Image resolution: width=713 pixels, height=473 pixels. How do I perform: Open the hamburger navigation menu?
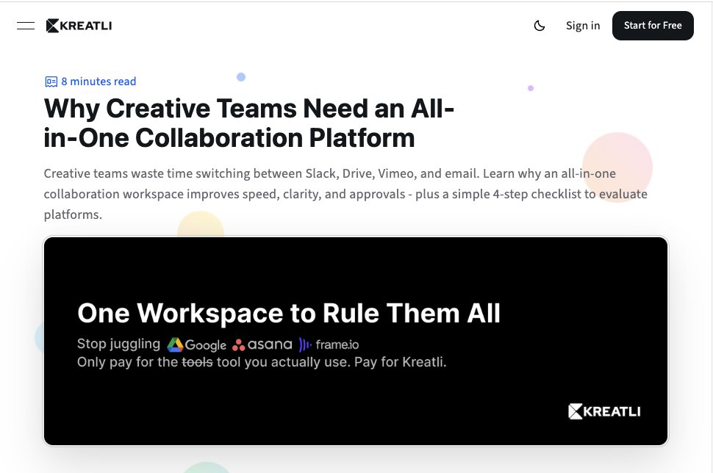[x=26, y=26]
